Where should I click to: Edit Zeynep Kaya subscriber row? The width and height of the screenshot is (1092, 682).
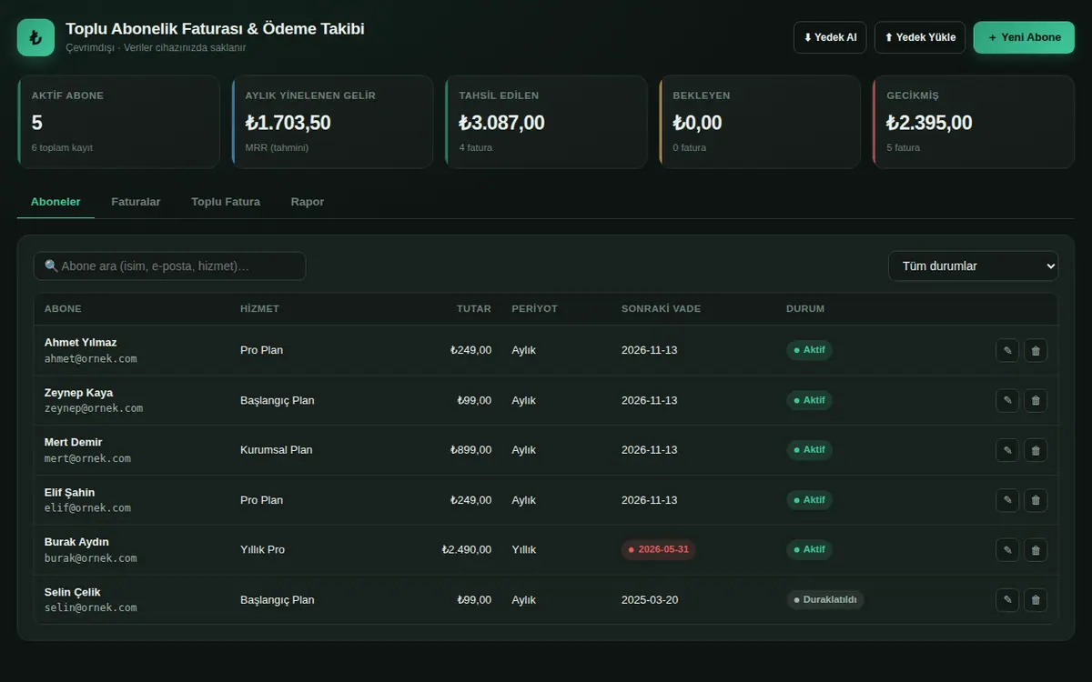click(1007, 400)
